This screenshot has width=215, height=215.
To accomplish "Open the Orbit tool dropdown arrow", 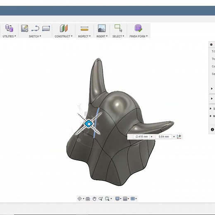I will pyautogui.click(x=84, y=198).
